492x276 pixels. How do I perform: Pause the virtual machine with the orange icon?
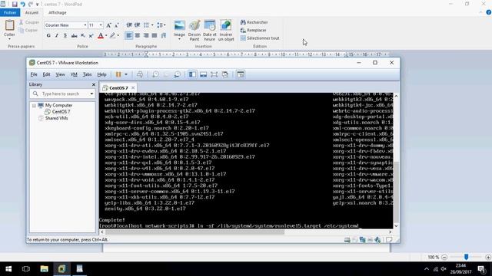pyautogui.click(x=118, y=74)
